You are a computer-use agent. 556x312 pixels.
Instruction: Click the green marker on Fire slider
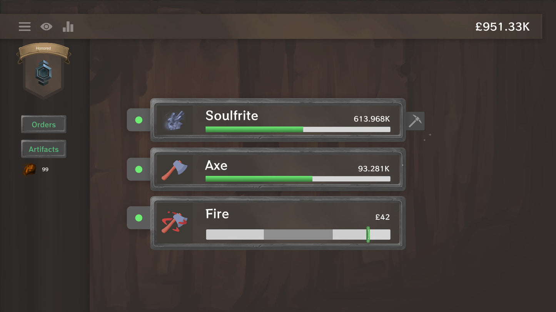(368, 234)
